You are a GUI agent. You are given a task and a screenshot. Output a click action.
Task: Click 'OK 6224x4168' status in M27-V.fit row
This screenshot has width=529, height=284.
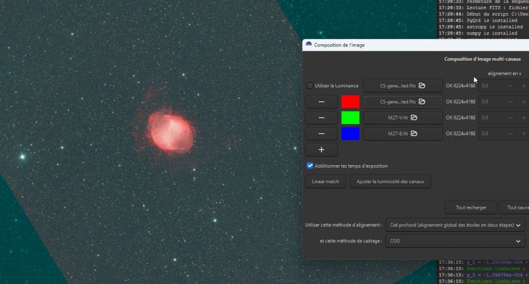click(x=460, y=118)
